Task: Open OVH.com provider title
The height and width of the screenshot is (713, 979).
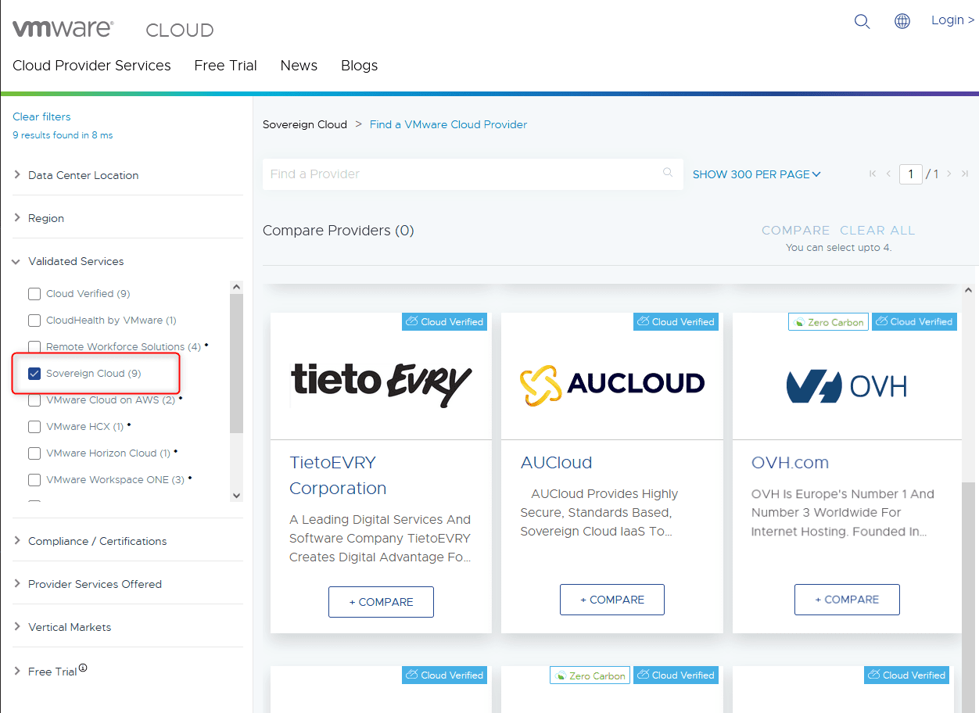Action: click(x=790, y=462)
